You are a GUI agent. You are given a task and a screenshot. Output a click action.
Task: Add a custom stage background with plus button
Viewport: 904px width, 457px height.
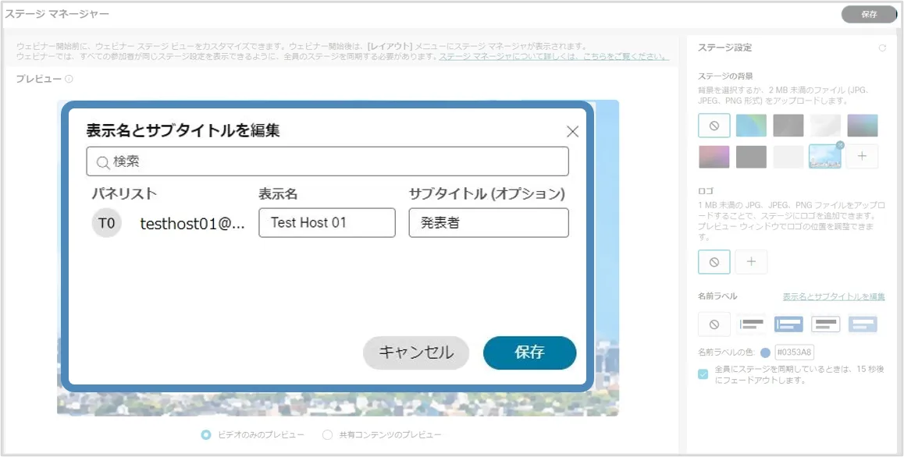point(862,157)
